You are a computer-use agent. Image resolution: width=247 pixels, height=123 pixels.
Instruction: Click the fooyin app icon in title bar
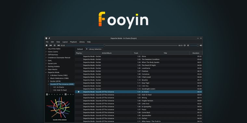pyautogui.click(x=46, y=38)
